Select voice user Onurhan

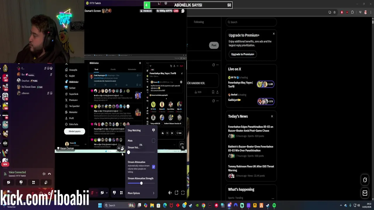tap(26, 81)
